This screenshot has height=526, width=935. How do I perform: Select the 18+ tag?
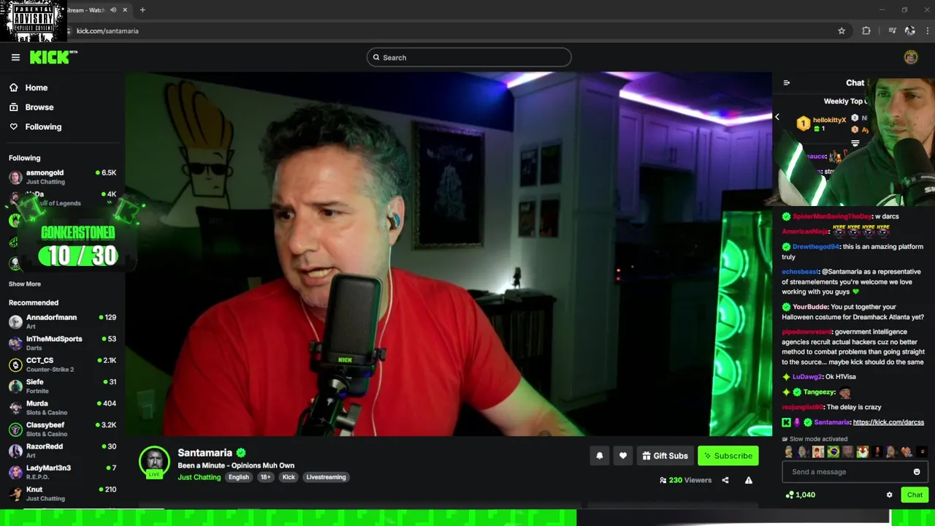pyautogui.click(x=265, y=477)
